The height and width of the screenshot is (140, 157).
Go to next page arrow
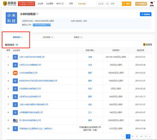pos(150,137)
